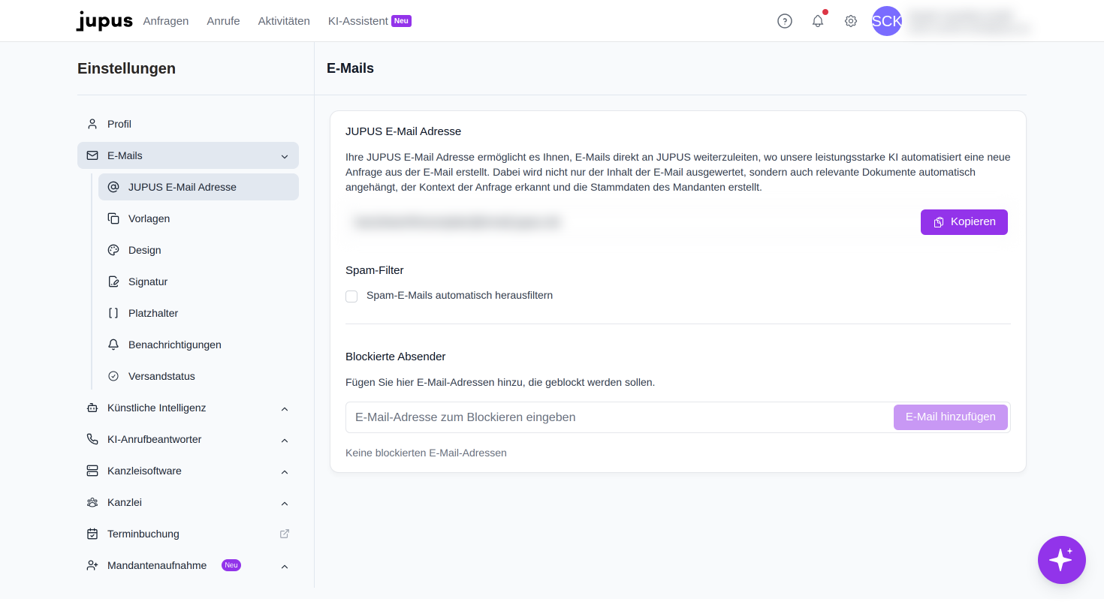
Task: Click the Kanzlei people icon
Action: point(92,502)
